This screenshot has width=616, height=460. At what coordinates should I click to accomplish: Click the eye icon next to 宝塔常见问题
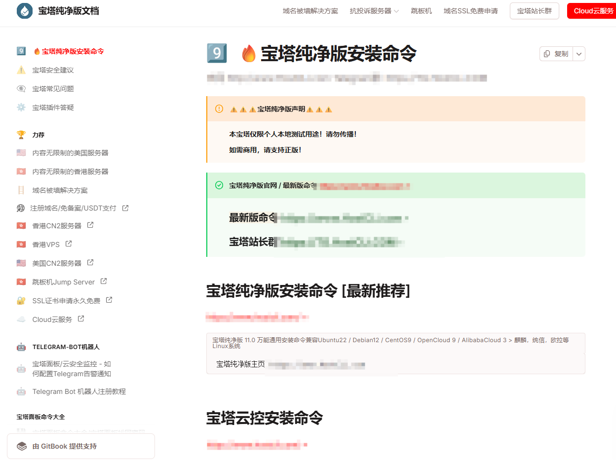pyautogui.click(x=20, y=88)
